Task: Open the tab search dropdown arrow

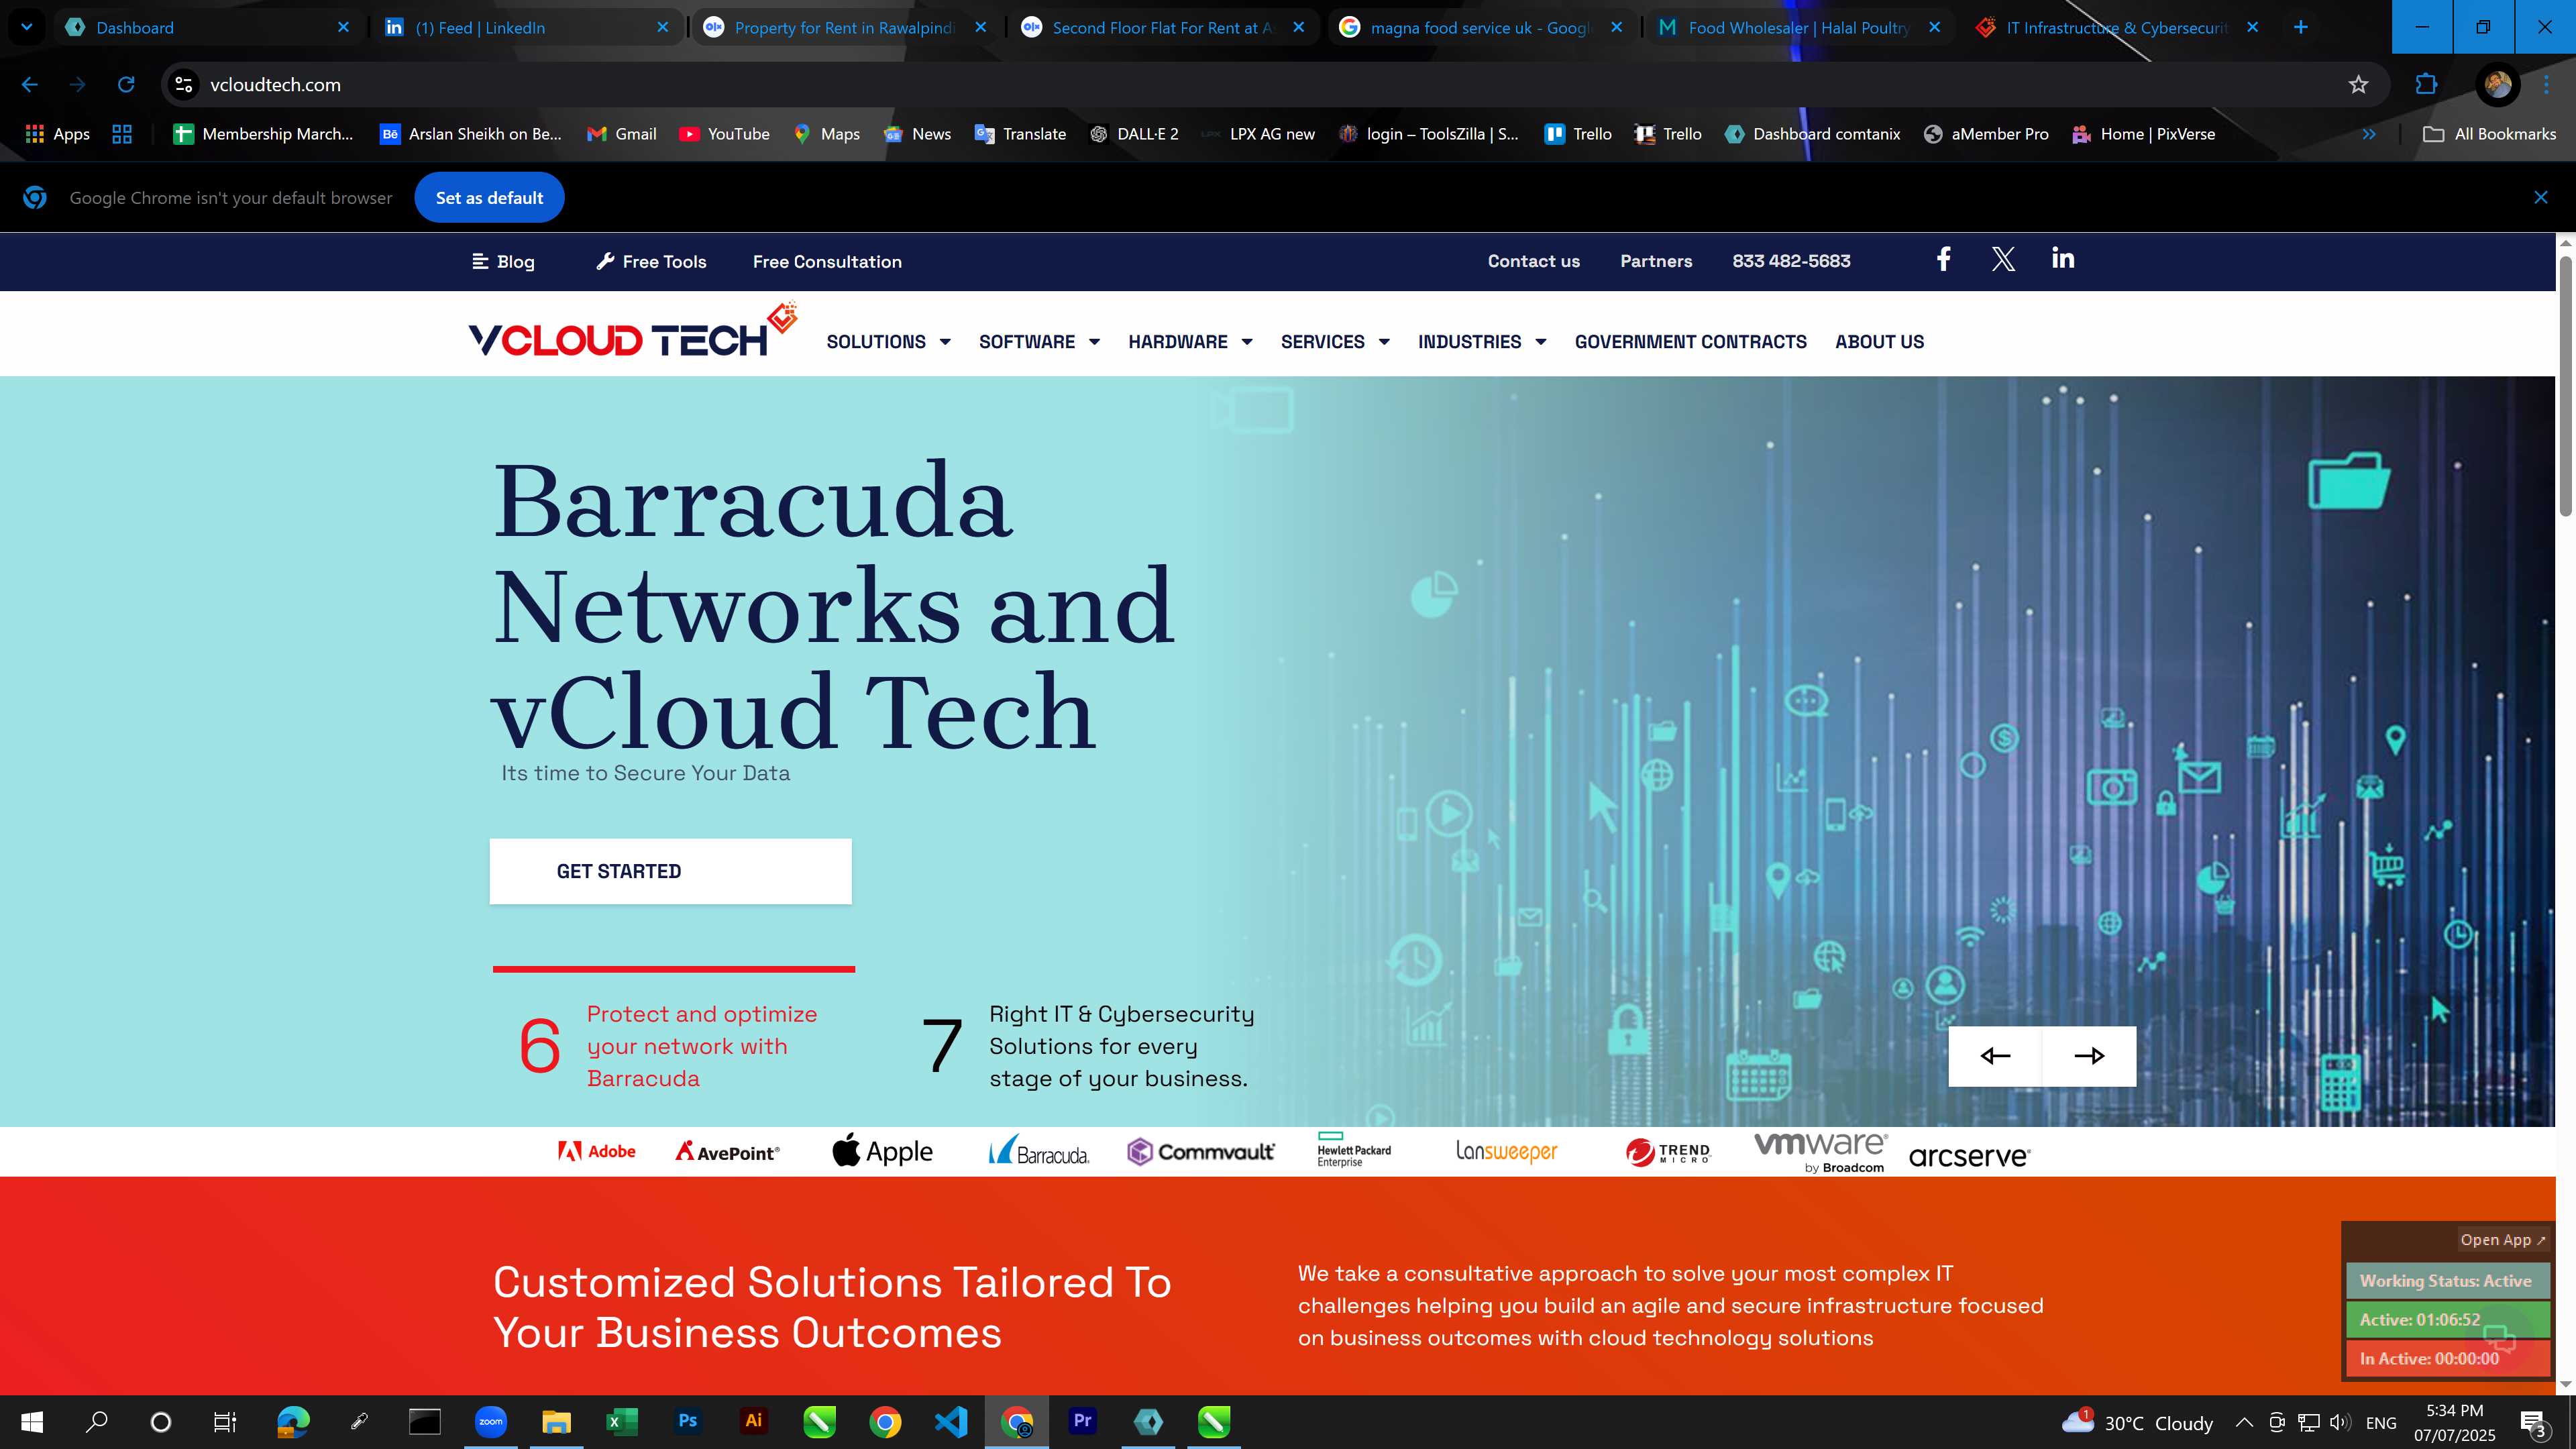Action: (27, 27)
